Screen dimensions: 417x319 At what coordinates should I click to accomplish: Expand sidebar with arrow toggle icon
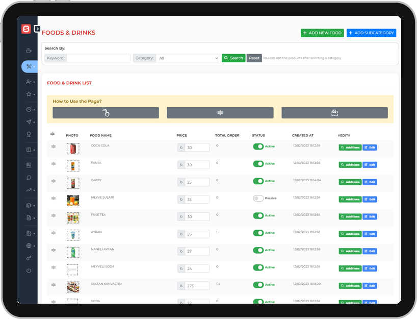click(37, 29)
